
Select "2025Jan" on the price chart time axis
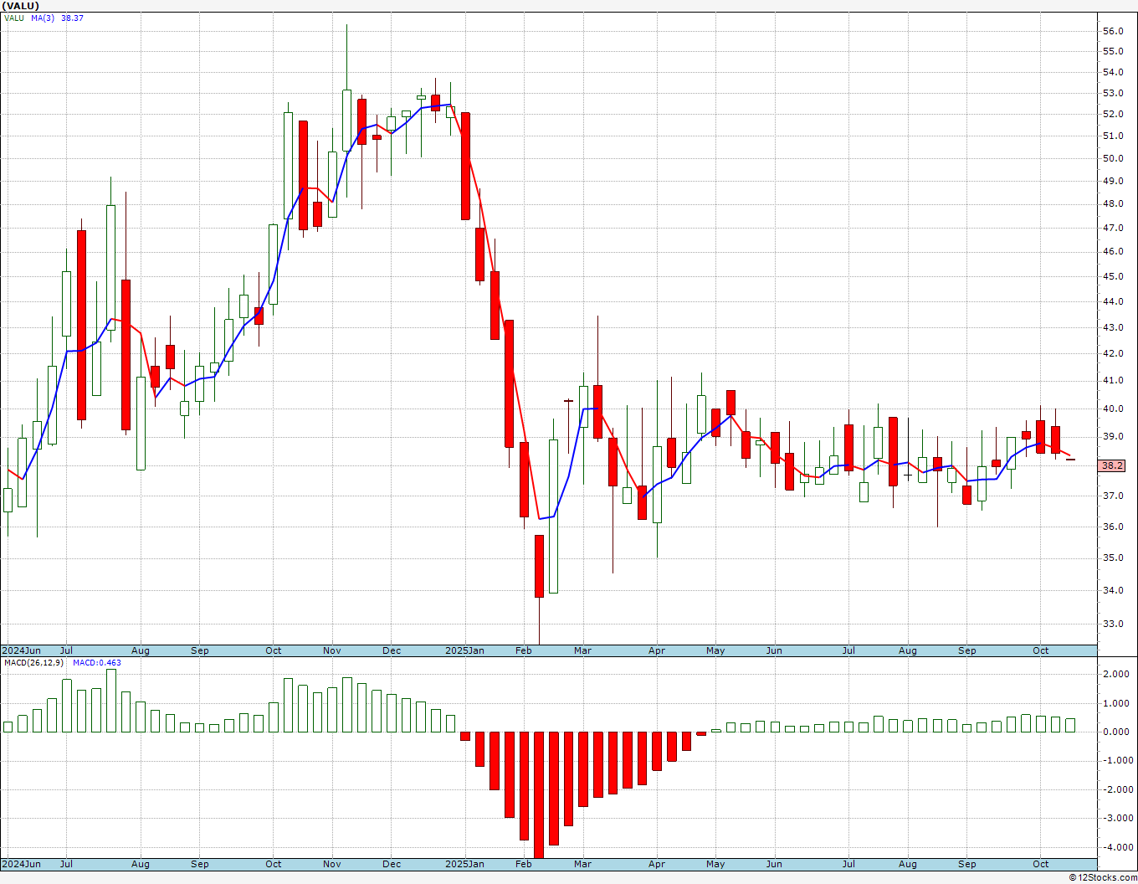pos(464,650)
